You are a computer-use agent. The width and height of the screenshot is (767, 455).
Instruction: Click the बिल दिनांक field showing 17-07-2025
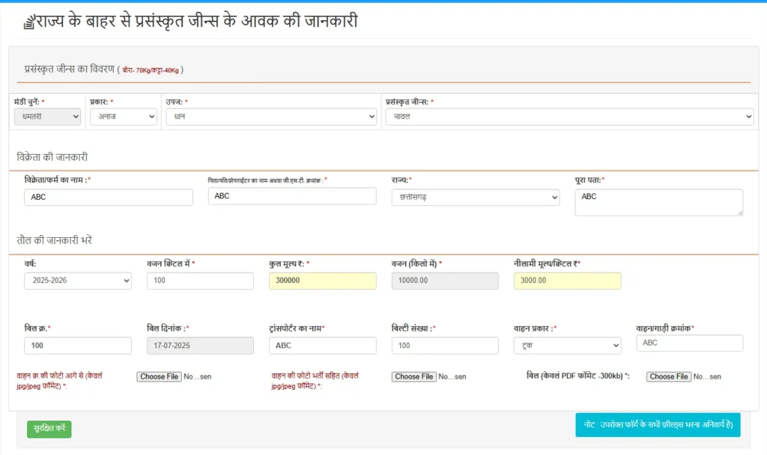(x=200, y=346)
